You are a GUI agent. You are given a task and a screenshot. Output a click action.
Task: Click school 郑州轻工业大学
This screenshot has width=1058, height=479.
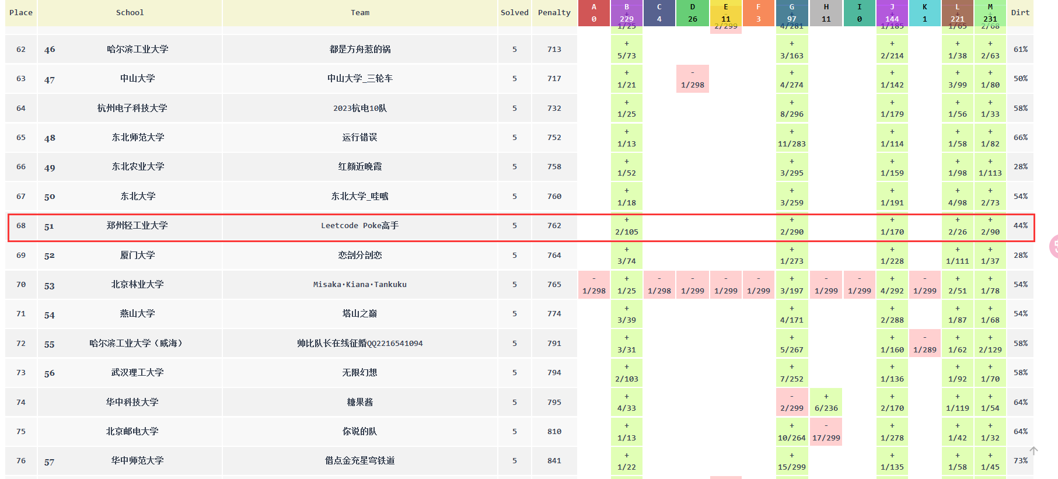point(137,226)
